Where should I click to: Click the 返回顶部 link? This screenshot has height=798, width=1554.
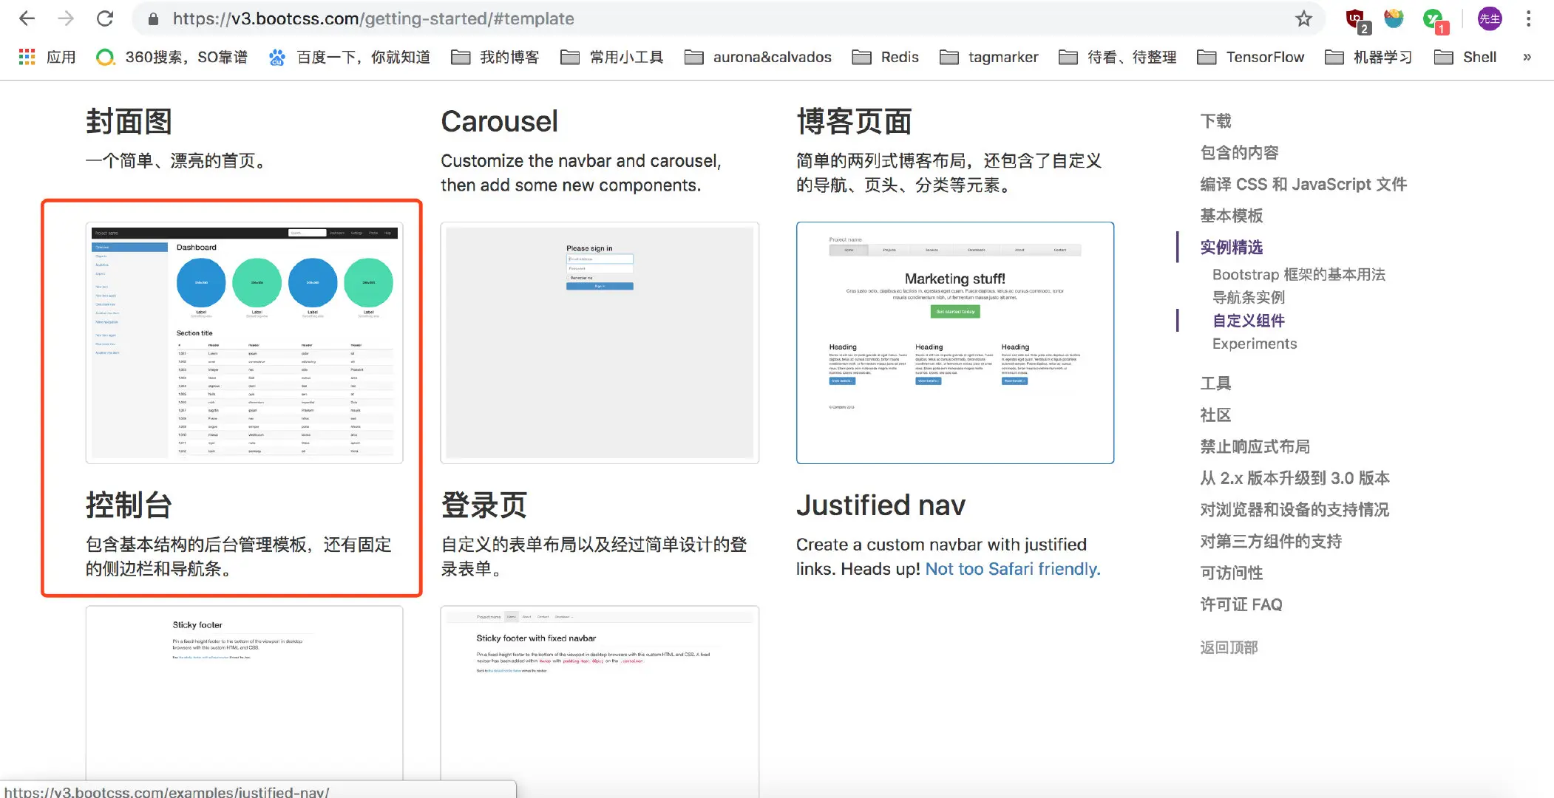1228,647
